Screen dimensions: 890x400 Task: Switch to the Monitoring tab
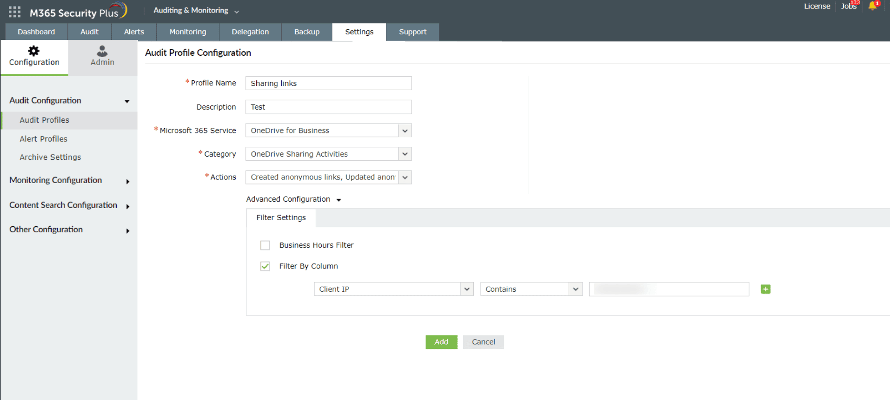tap(188, 32)
